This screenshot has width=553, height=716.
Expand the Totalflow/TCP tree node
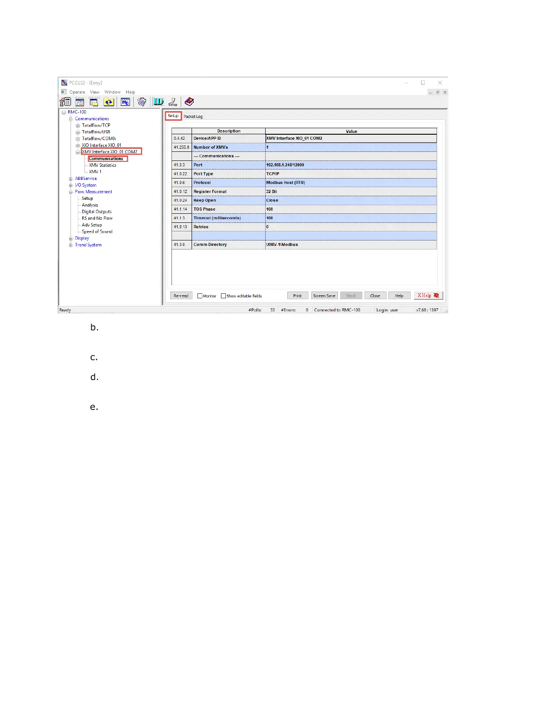pyautogui.click(x=78, y=126)
